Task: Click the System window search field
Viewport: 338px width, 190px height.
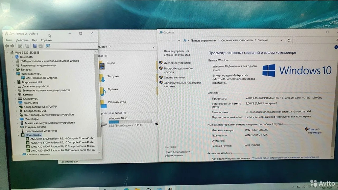Action: [316, 40]
